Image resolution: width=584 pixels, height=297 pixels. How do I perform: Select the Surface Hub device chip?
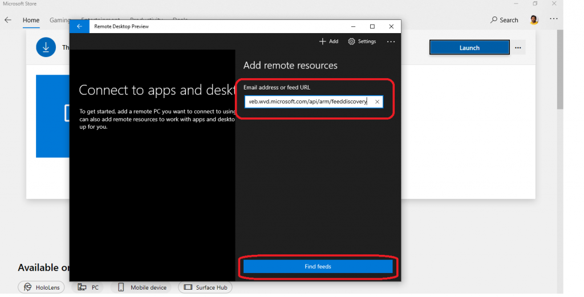point(205,287)
